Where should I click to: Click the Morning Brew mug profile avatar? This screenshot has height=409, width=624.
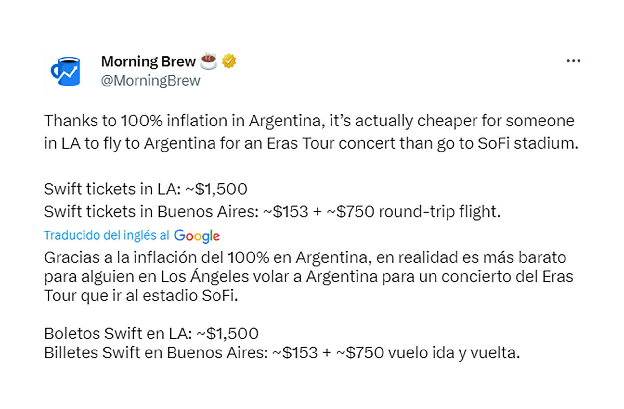coord(66,72)
